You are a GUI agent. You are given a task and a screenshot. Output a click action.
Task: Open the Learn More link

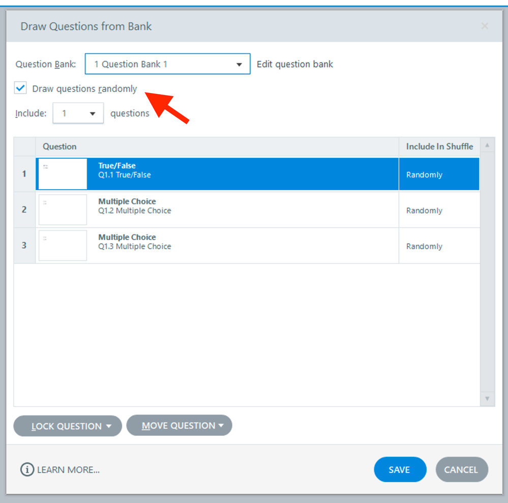pos(68,469)
